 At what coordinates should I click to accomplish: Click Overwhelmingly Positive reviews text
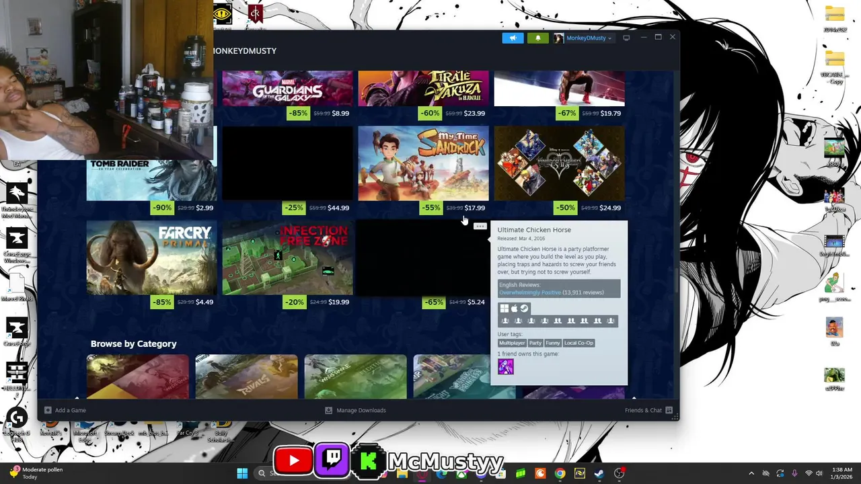click(529, 292)
